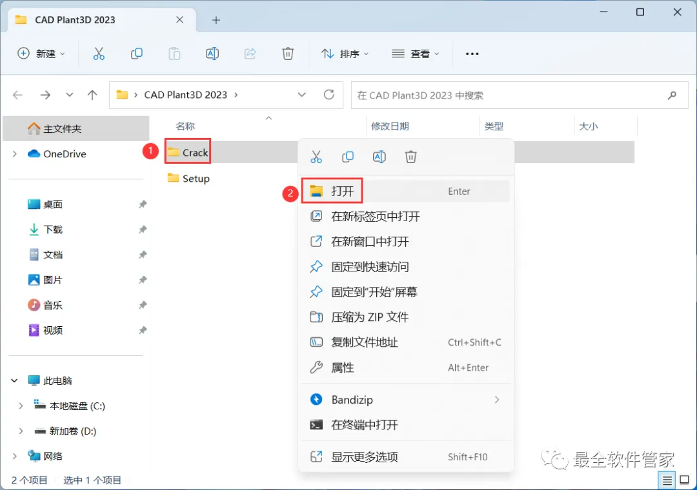Image resolution: width=697 pixels, height=490 pixels.
Task: Sort by the 大小 column header
Action: pyautogui.click(x=588, y=126)
